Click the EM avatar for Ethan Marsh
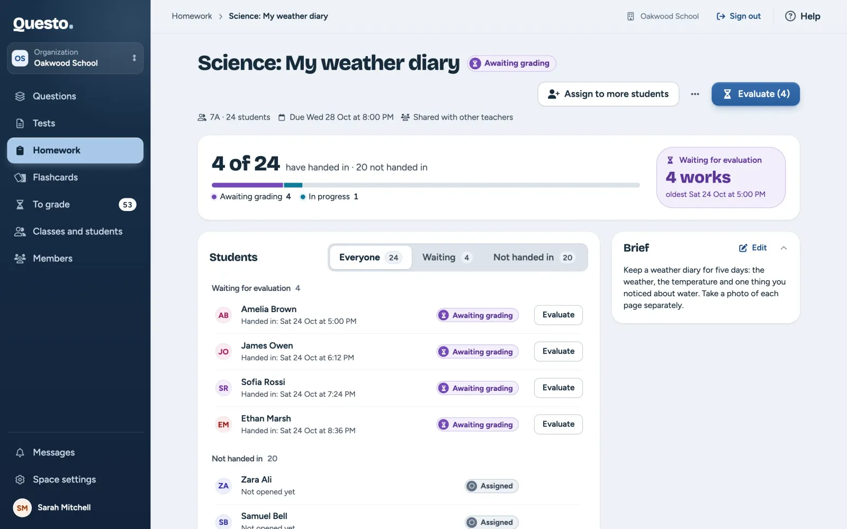Image resolution: width=847 pixels, height=529 pixels. (223, 425)
